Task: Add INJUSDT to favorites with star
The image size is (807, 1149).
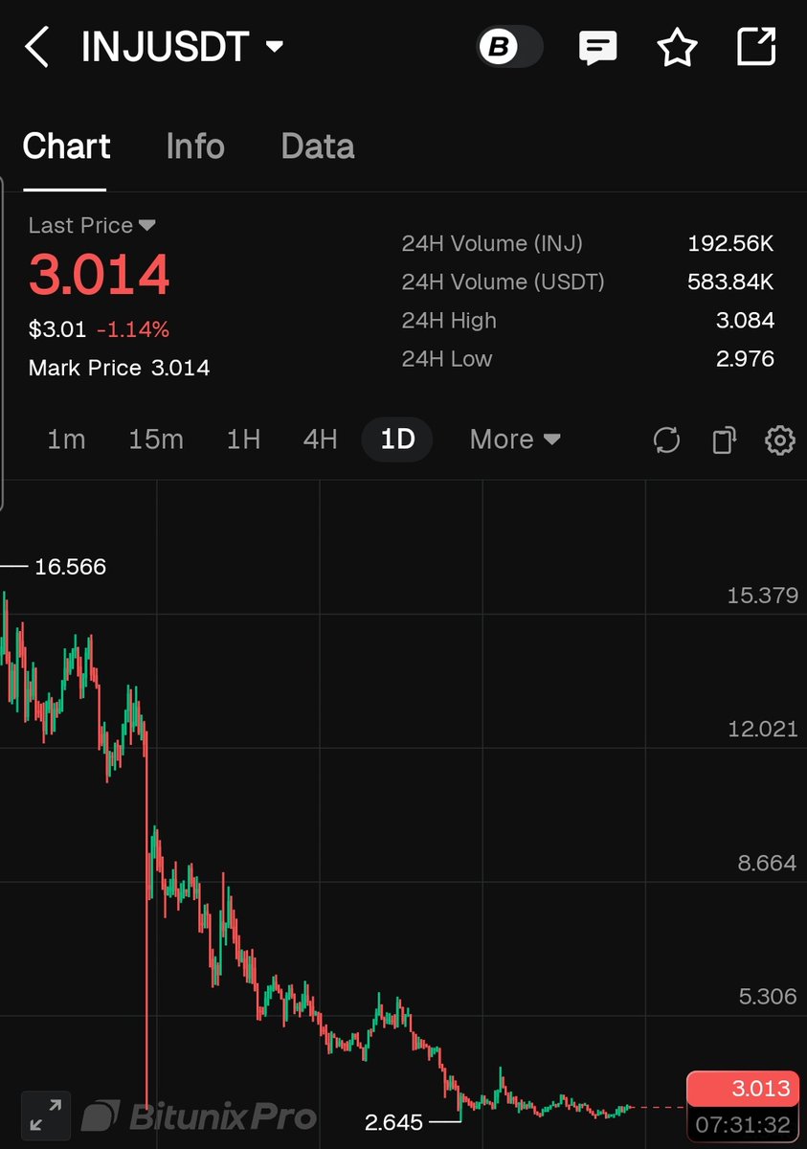Action: pyautogui.click(x=677, y=47)
